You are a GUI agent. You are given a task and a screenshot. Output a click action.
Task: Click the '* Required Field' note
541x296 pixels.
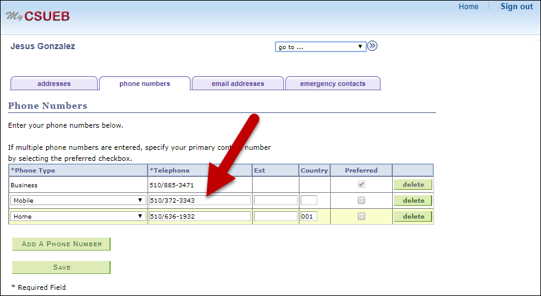tap(38, 287)
